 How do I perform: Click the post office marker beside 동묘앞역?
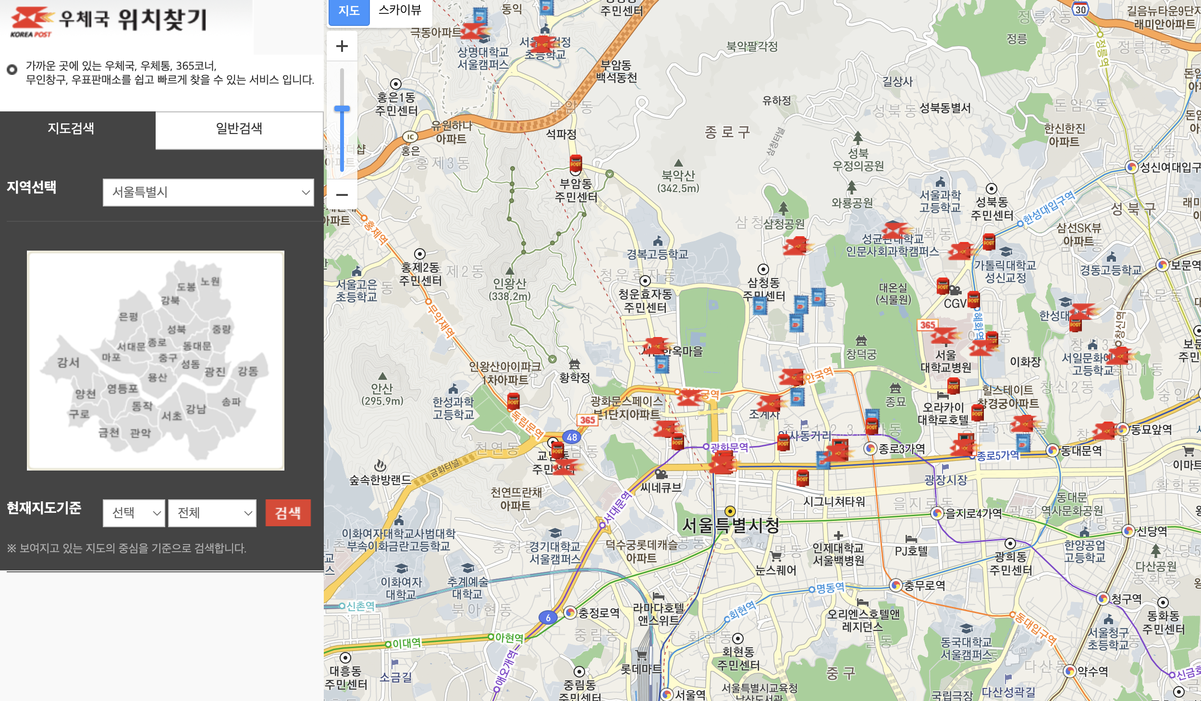click(x=1104, y=431)
